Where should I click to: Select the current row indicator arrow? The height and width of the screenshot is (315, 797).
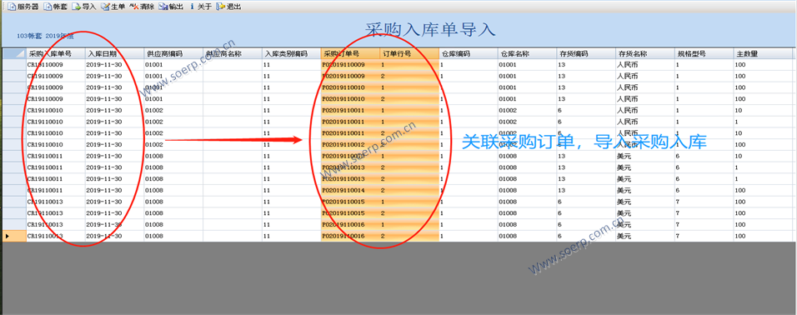(x=8, y=237)
